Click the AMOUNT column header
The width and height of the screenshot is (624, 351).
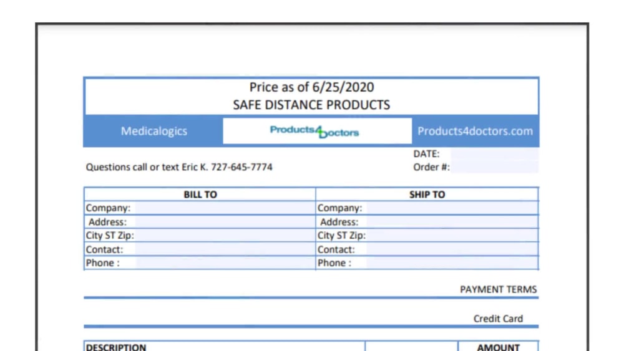pos(498,347)
